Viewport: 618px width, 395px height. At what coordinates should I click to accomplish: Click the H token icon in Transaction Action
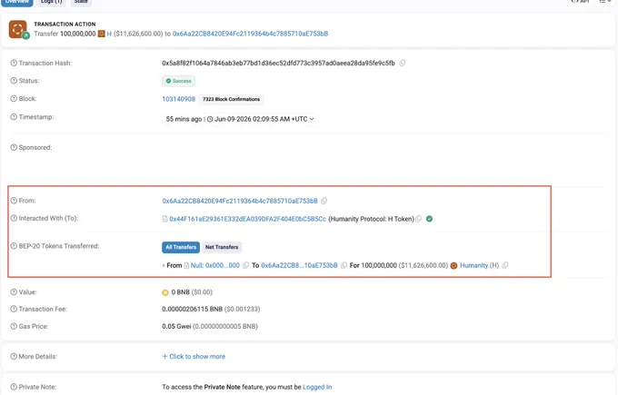[101, 34]
